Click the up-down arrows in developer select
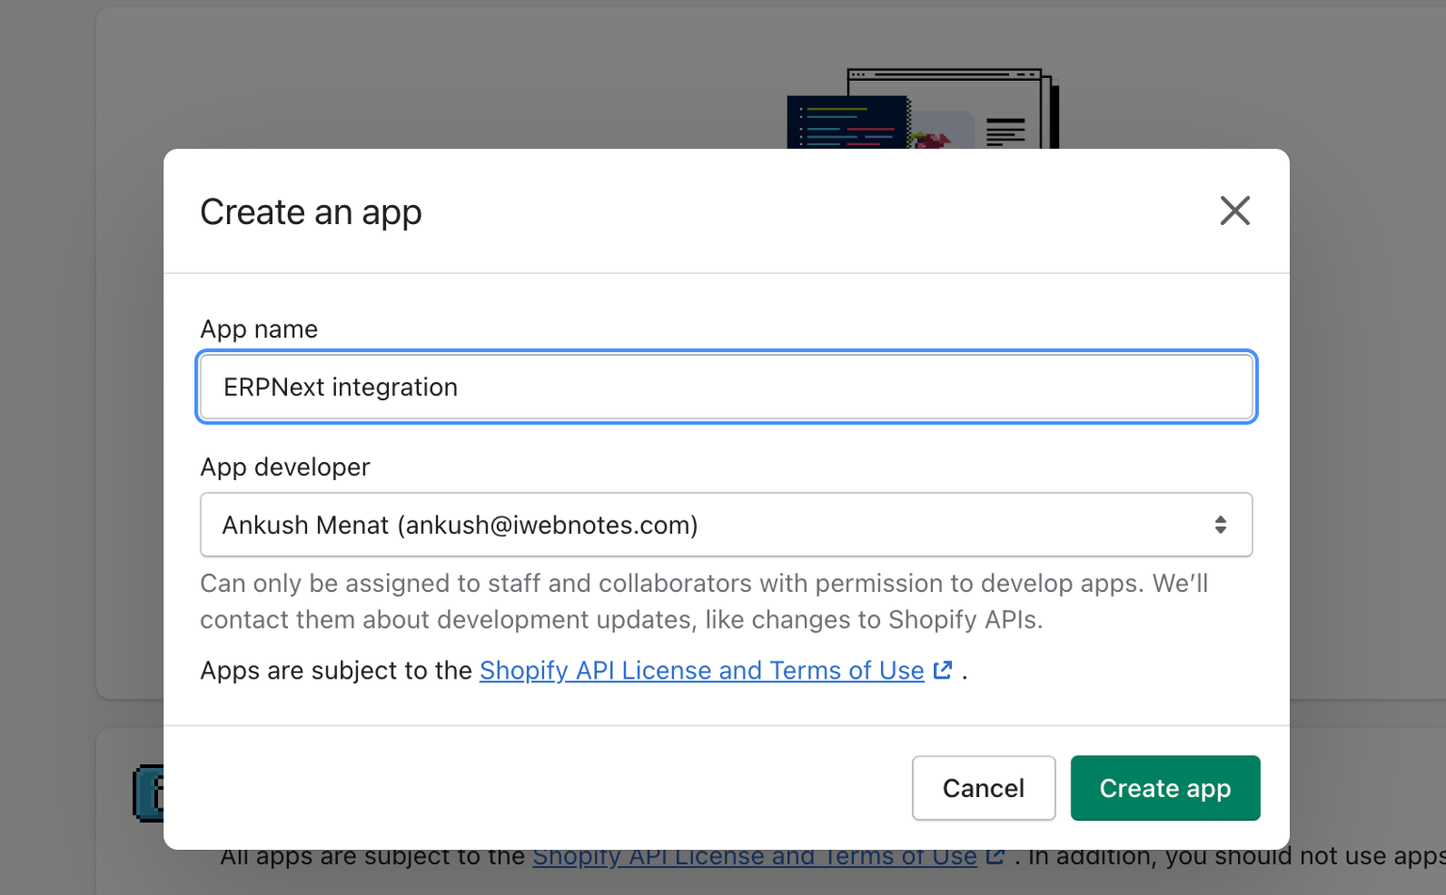The image size is (1446, 895). 1220,525
